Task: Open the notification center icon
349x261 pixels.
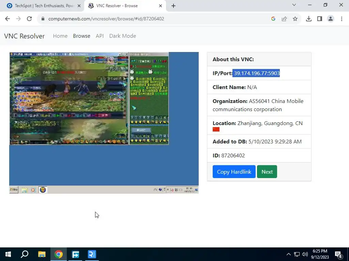Action: (338, 255)
